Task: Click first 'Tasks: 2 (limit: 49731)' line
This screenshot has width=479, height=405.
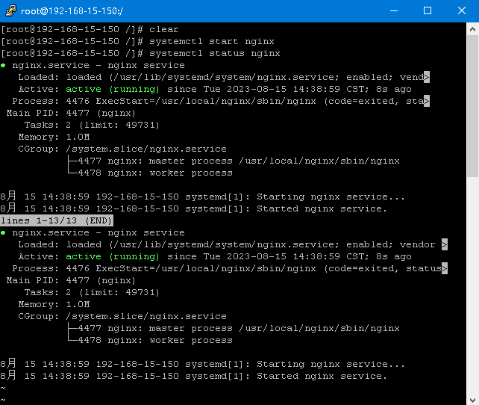Action: (x=92, y=125)
